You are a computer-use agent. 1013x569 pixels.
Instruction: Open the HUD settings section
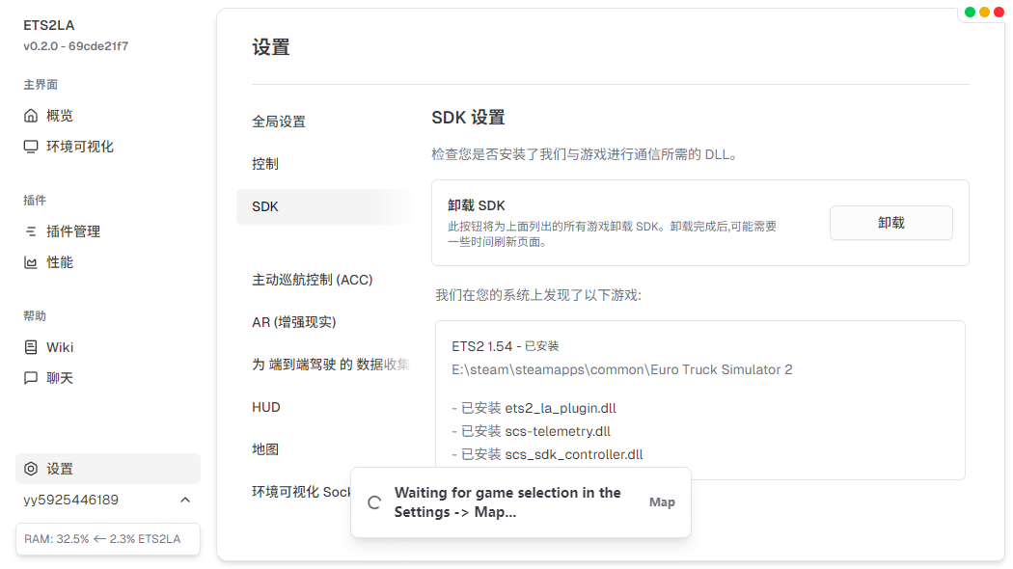(x=266, y=408)
